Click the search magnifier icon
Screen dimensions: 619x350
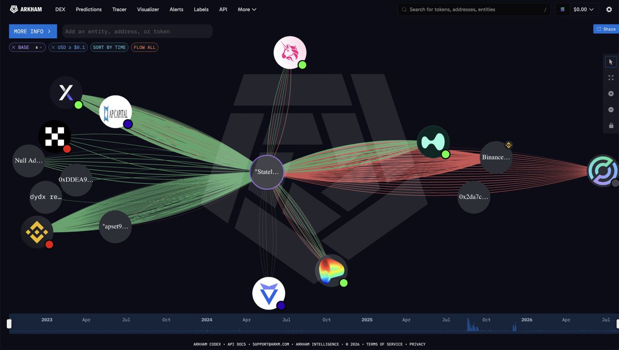(404, 9)
